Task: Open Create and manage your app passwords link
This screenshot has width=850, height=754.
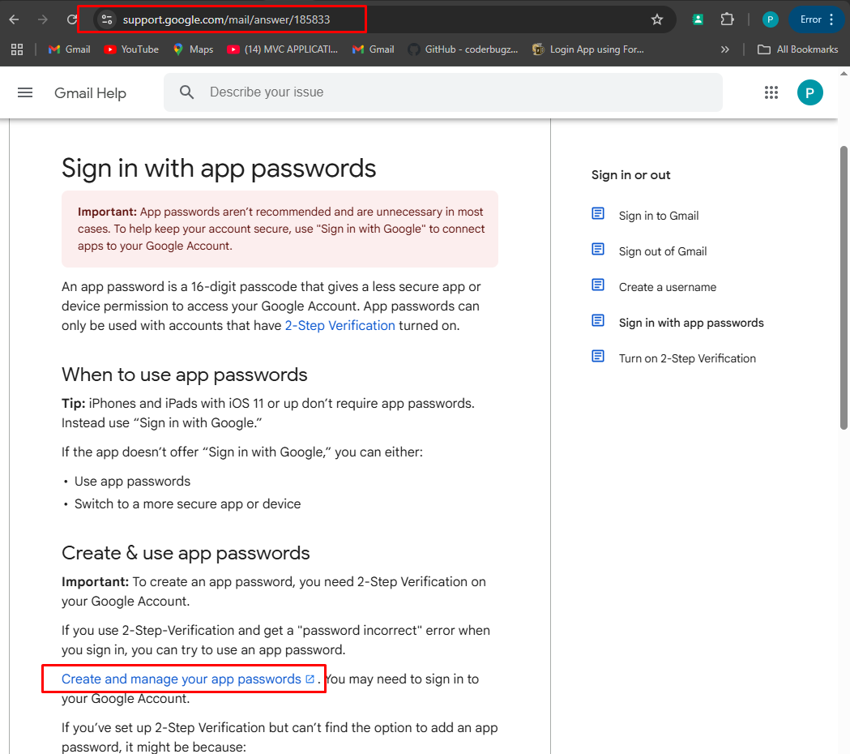Action: [x=181, y=679]
